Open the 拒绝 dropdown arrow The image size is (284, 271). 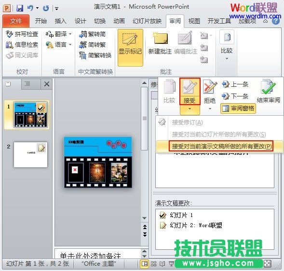pyautogui.click(x=210, y=109)
